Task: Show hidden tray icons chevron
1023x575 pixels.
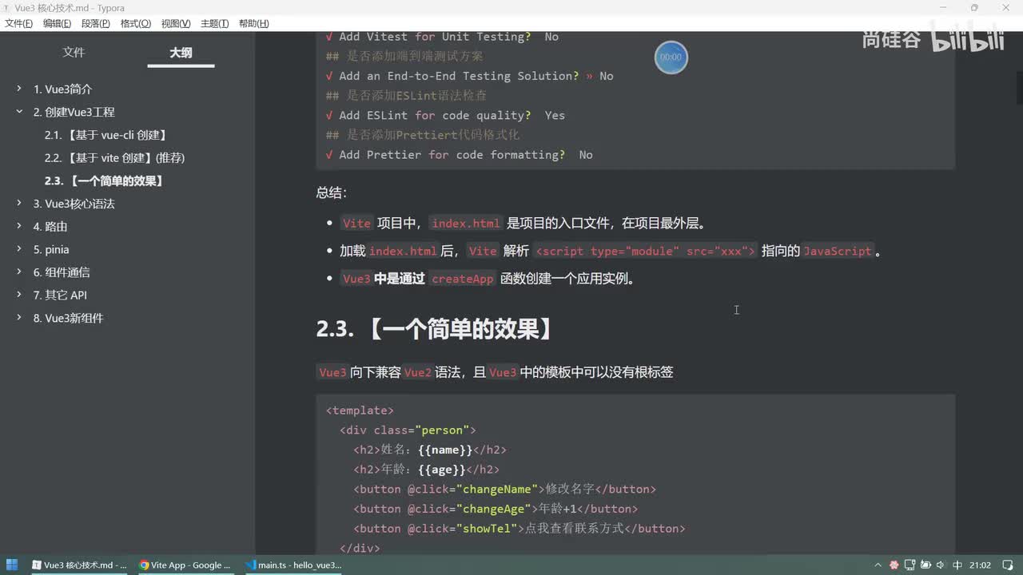Action: (x=879, y=565)
